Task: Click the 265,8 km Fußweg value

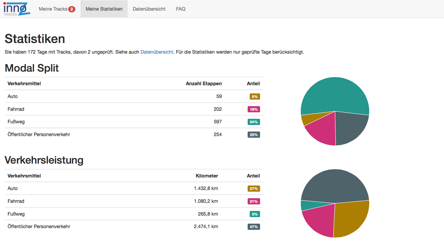Action: click(x=208, y=214)
